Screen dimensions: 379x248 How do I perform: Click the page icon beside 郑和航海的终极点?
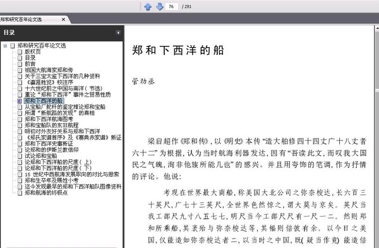pyautogui.click(x=20, y=193)
